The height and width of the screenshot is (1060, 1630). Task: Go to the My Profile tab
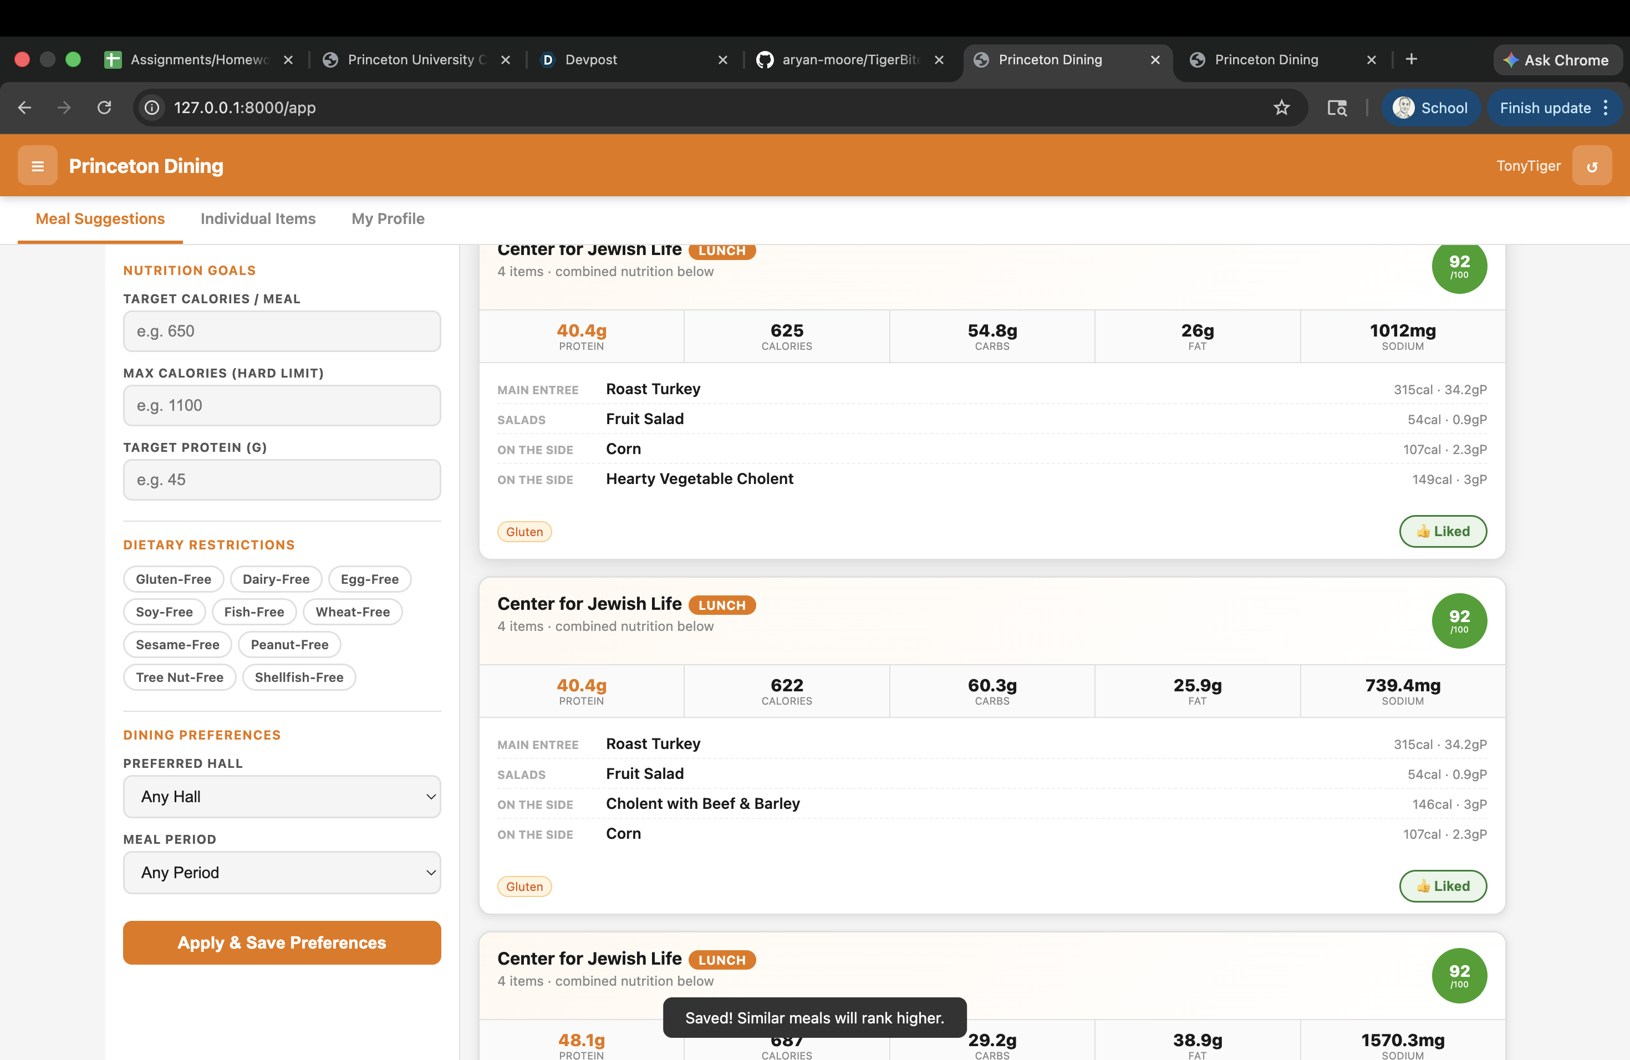388,218
